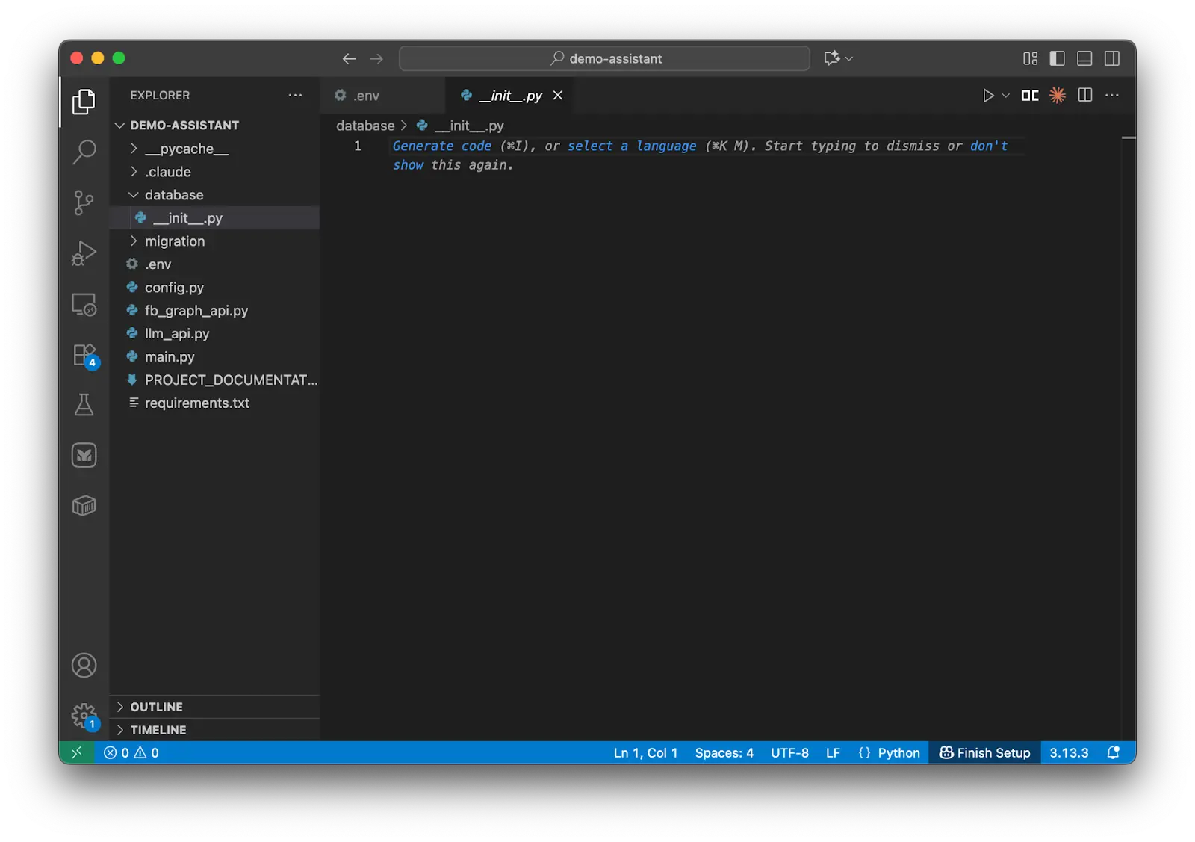The height and width of the screenshot is (842, 1195).
Task: Click Finish Setup in the status bar
Action: 984,752
